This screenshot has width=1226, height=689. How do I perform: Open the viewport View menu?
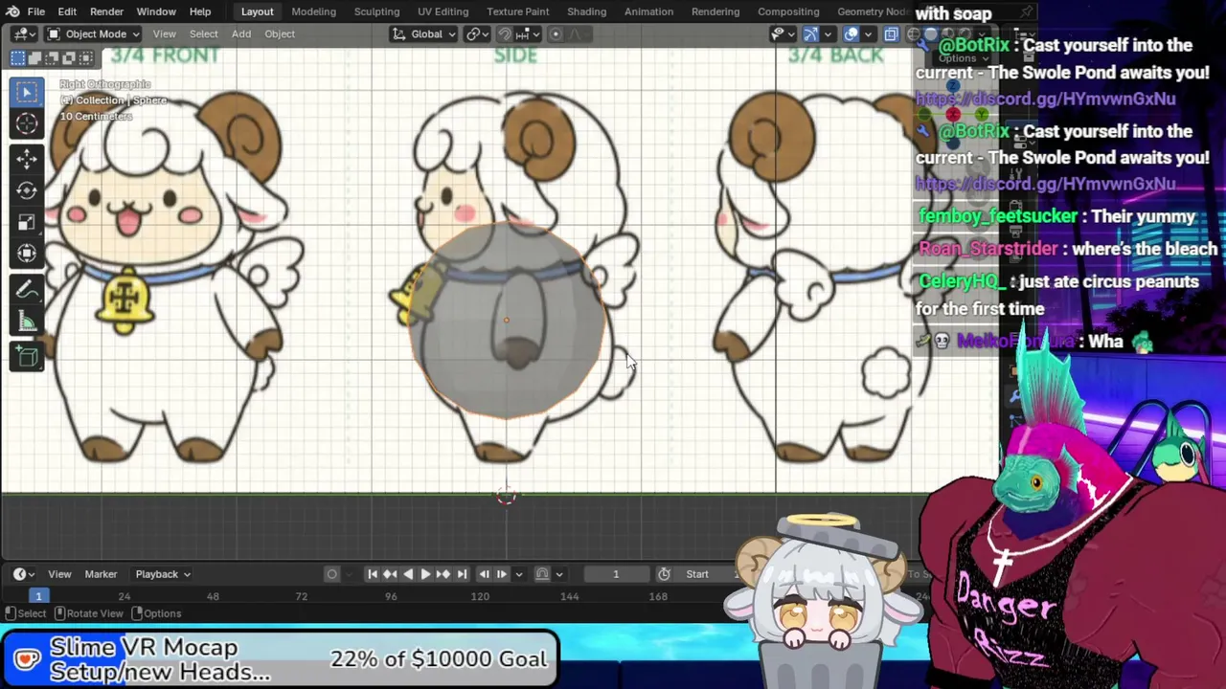[164, 34]
